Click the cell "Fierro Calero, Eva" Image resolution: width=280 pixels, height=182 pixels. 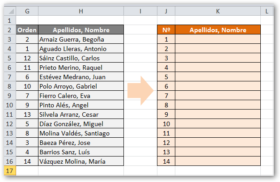pyautogui.click(x=81, y=96)
